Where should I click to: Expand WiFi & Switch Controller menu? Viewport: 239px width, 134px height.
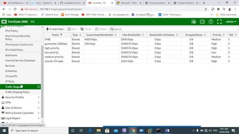[x=20, y=113]
